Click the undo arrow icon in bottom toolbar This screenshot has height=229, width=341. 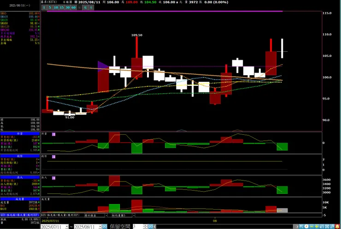(322, 227)
